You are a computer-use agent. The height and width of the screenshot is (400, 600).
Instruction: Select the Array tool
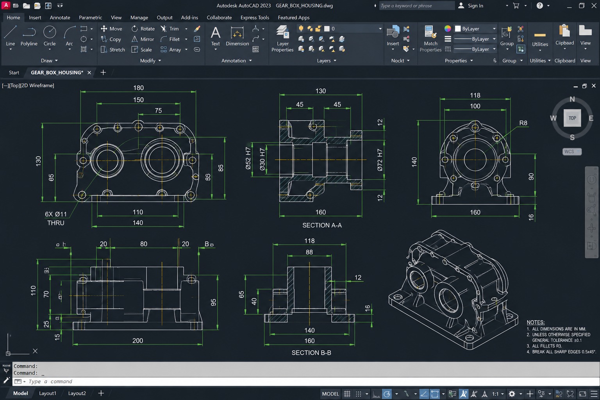[x=171, y=50]
